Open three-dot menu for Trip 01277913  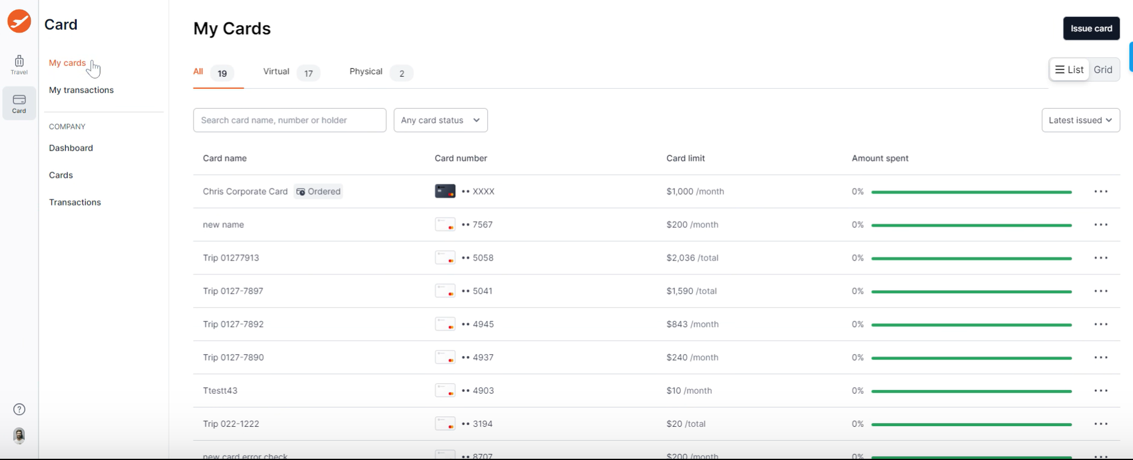pyautogui.click(x=1100, y=258)
